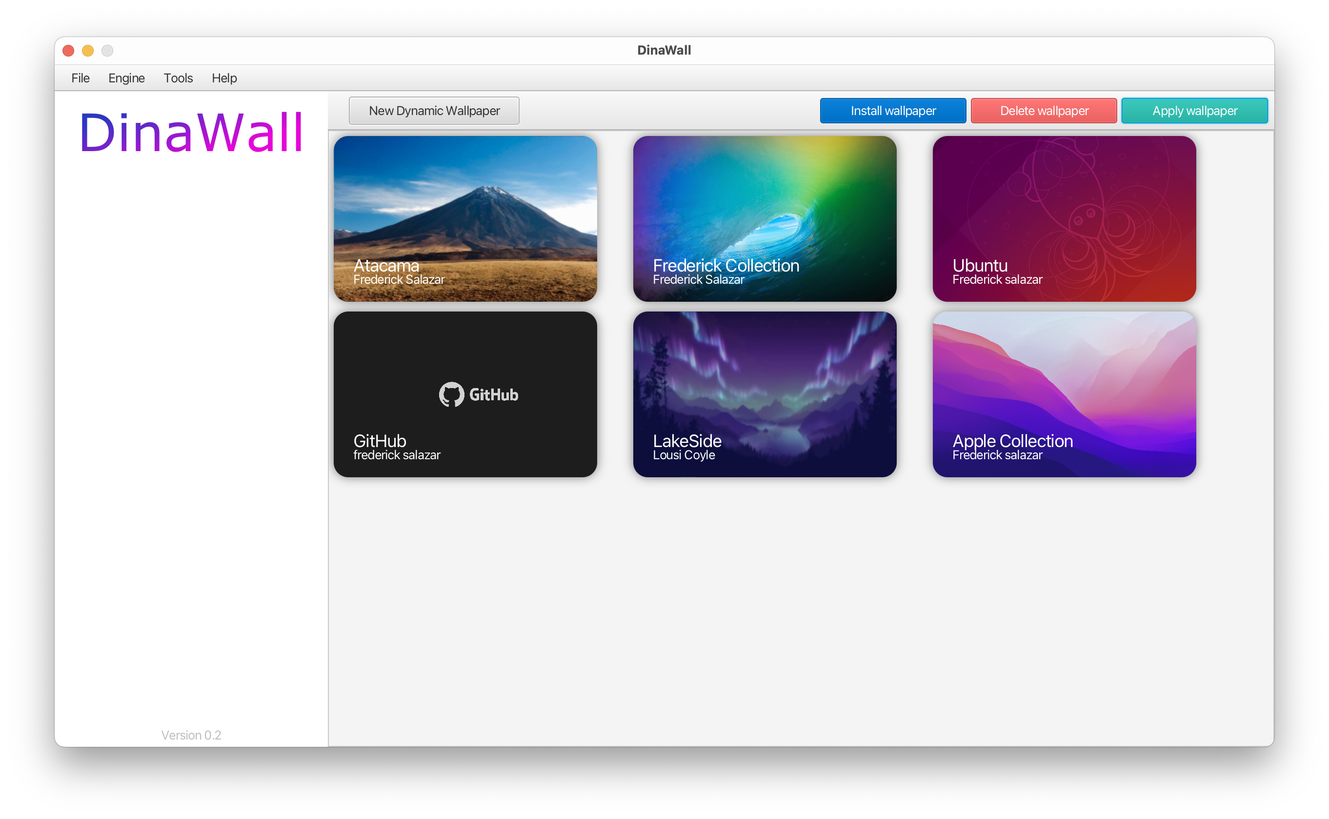Click the Version 0.2 label
1329x819 pixels.
coord(191,735)
